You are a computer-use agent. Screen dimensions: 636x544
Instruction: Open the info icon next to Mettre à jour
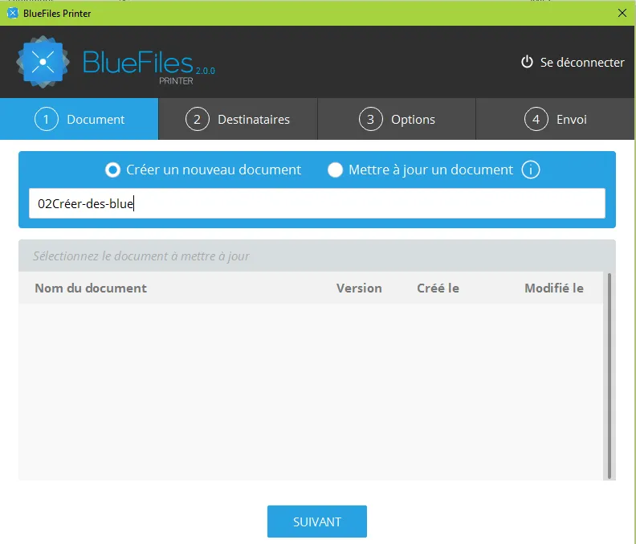pyautogui.click(x=531, y=170)
